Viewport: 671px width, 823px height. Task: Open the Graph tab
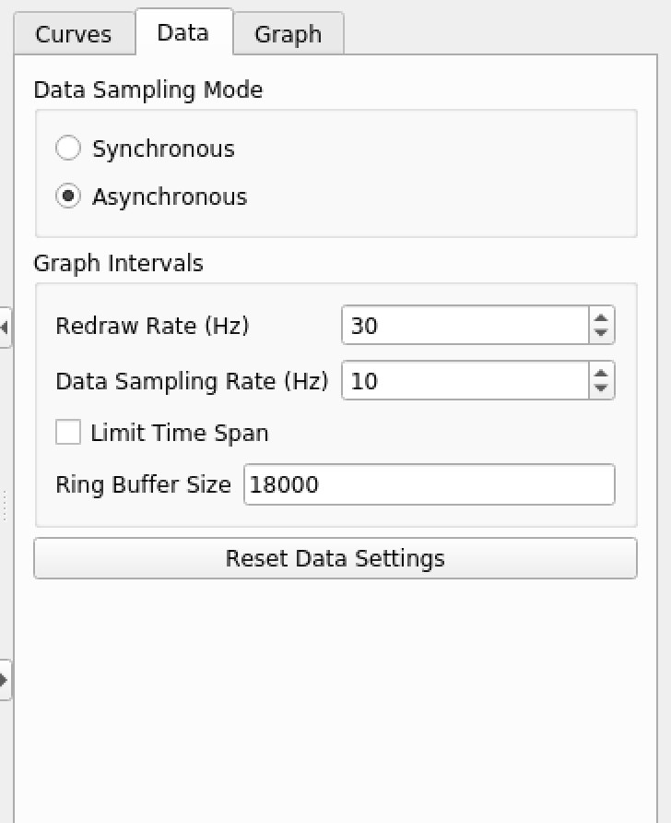[288, 32]
